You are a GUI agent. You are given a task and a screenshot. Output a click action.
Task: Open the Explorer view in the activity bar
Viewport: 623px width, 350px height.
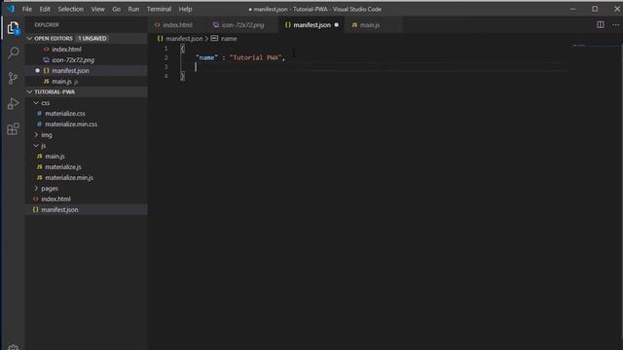pos(13,28)
